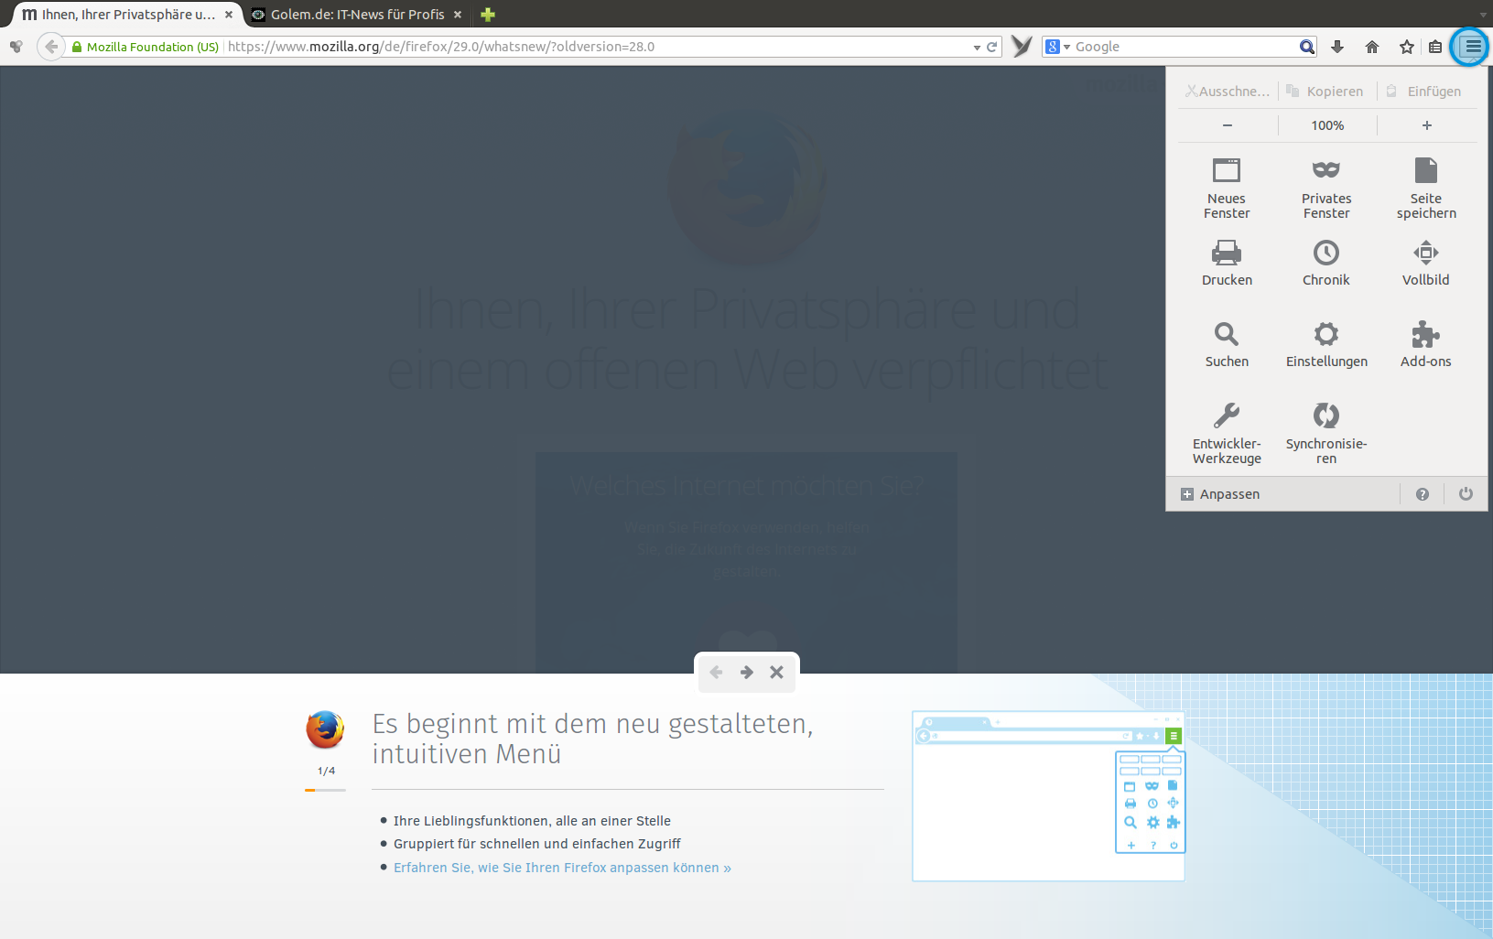This screenshot has height=939, width=1493.
Task: Click into the Google search field
Action: [1185, 47]
